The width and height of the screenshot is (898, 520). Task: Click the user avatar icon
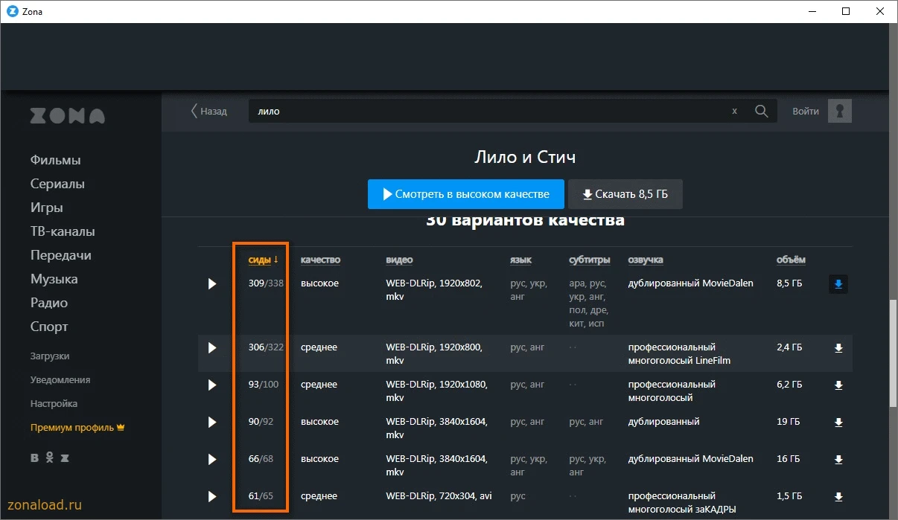point(840,111)
